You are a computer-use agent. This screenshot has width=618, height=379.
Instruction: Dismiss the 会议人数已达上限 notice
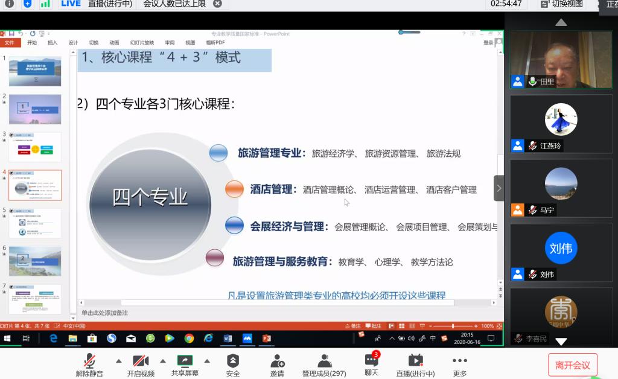[x=217, y=4]
